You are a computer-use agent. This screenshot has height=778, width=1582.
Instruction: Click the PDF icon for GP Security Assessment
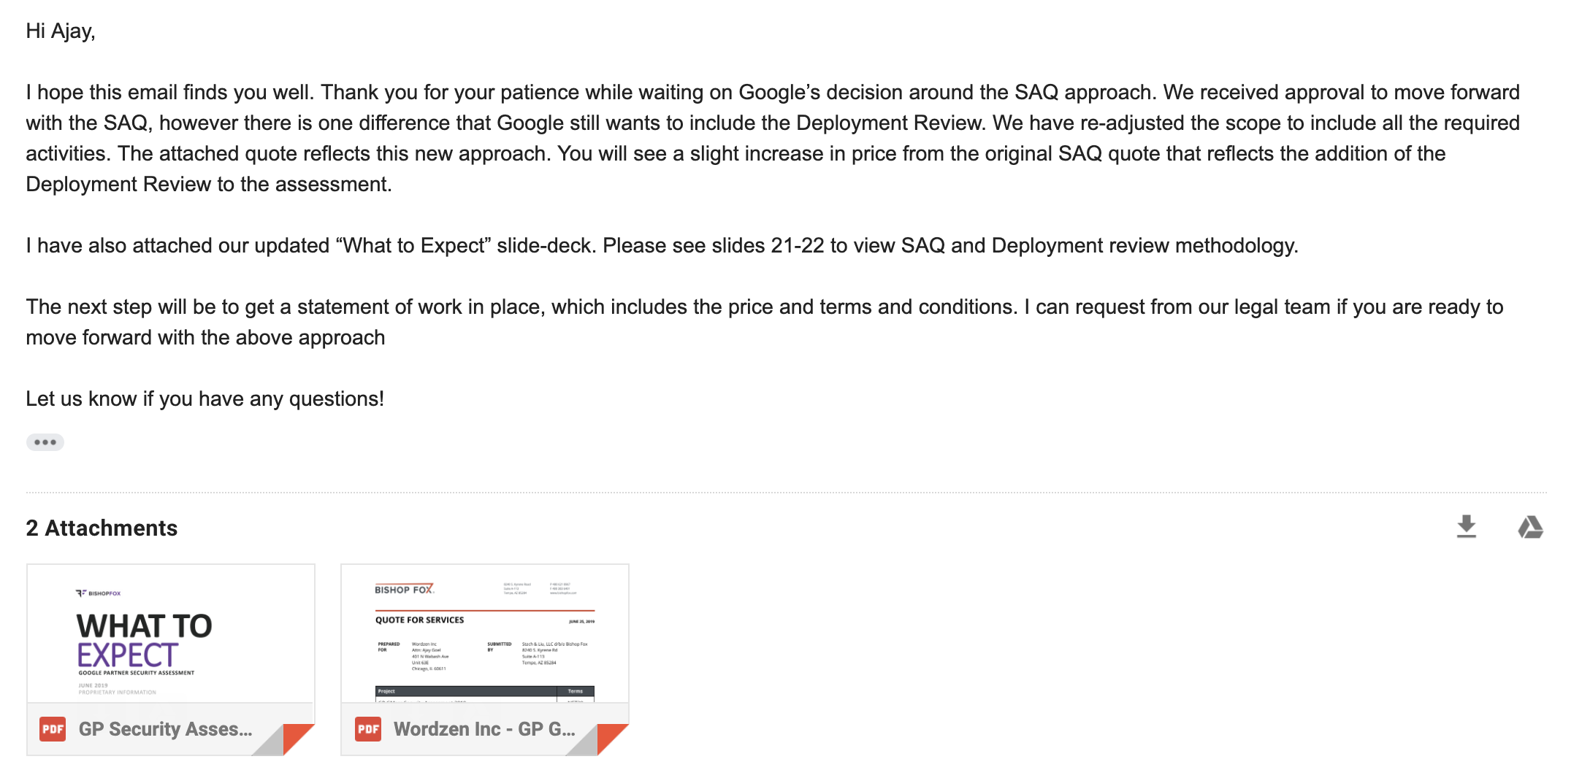point(53,729)
